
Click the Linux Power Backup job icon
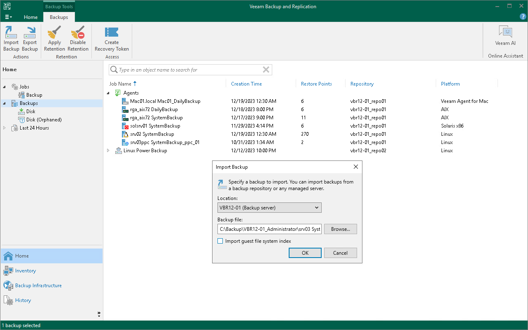(x=119, y=151)
